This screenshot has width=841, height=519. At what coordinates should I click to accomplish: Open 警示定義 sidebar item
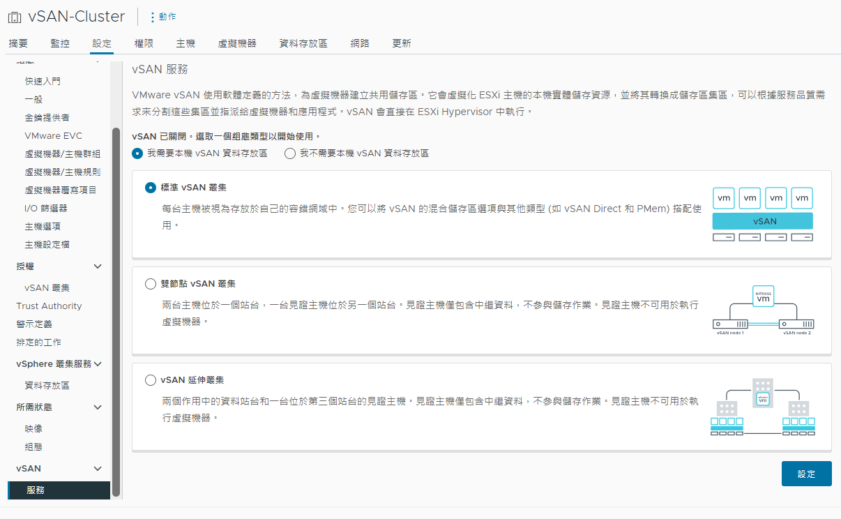coord(34,324)
